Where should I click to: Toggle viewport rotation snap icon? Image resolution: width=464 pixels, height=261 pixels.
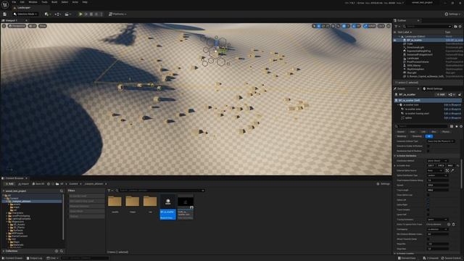point(355,26)
